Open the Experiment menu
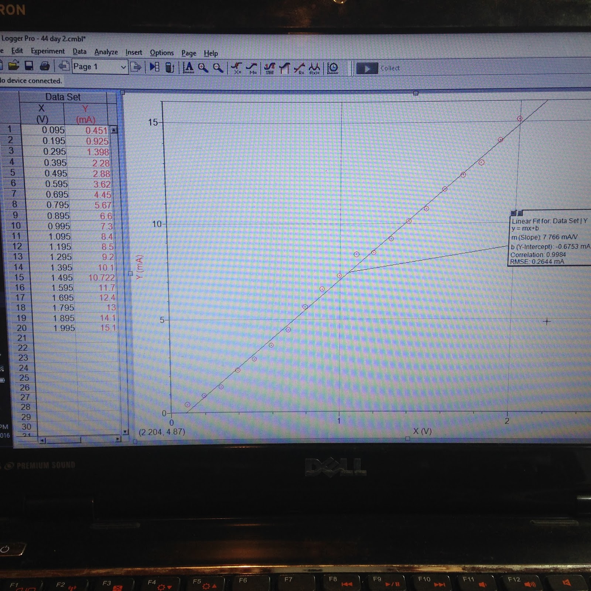The image size is (591, 591). point(48,51)
